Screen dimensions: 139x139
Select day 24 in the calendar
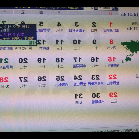78,78
